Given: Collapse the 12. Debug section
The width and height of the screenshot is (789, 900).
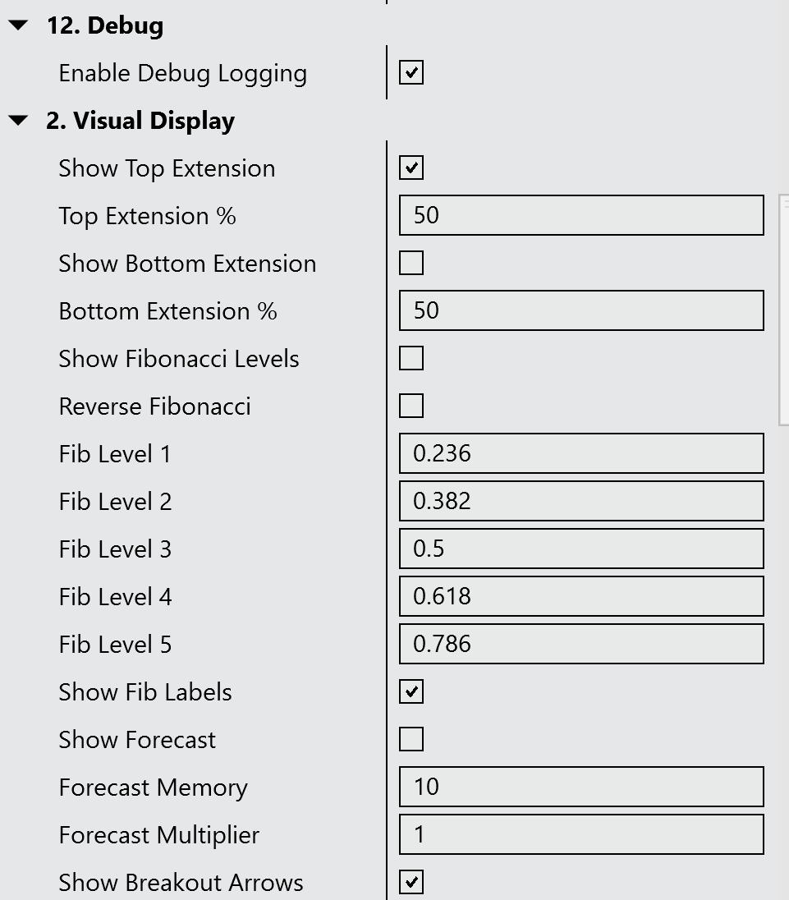Looking at the screenshot, I should 18,26.
